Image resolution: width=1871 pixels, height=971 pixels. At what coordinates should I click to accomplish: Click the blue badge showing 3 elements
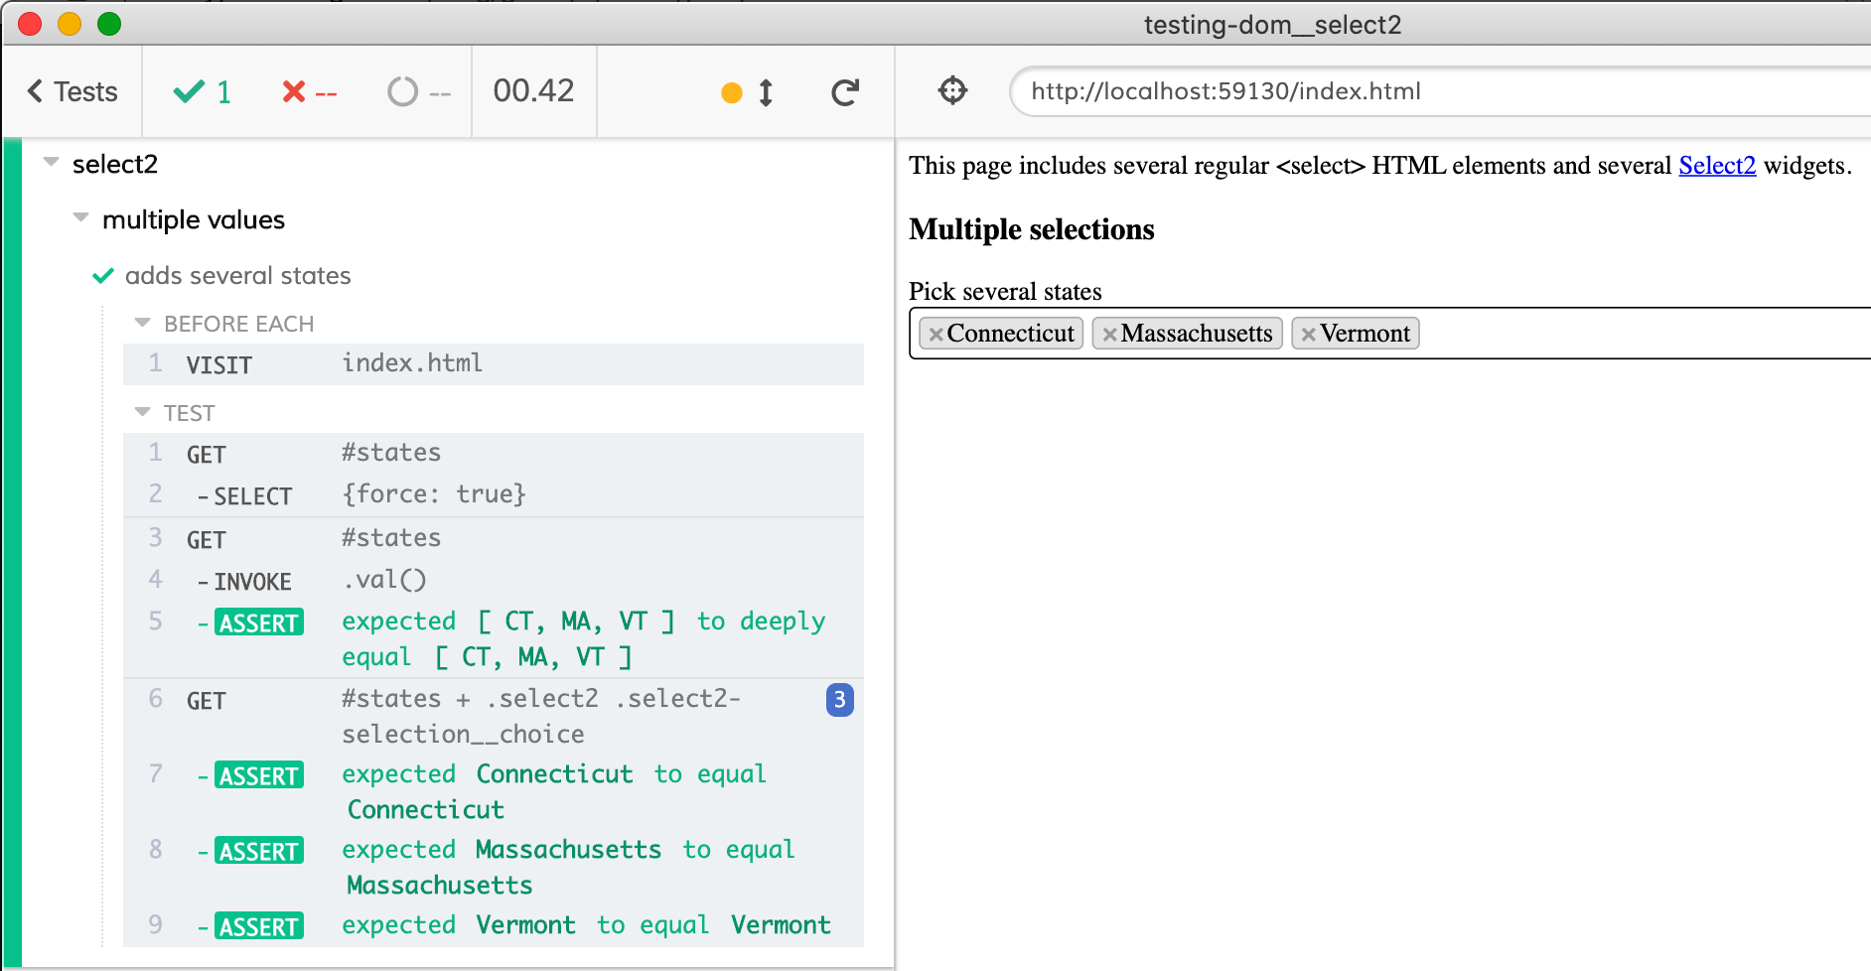pos(839,700)
